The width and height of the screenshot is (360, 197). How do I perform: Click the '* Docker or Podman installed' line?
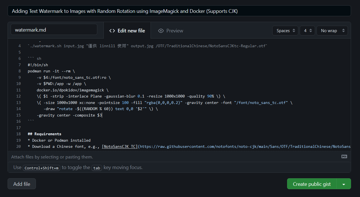(x=59, y=140)
